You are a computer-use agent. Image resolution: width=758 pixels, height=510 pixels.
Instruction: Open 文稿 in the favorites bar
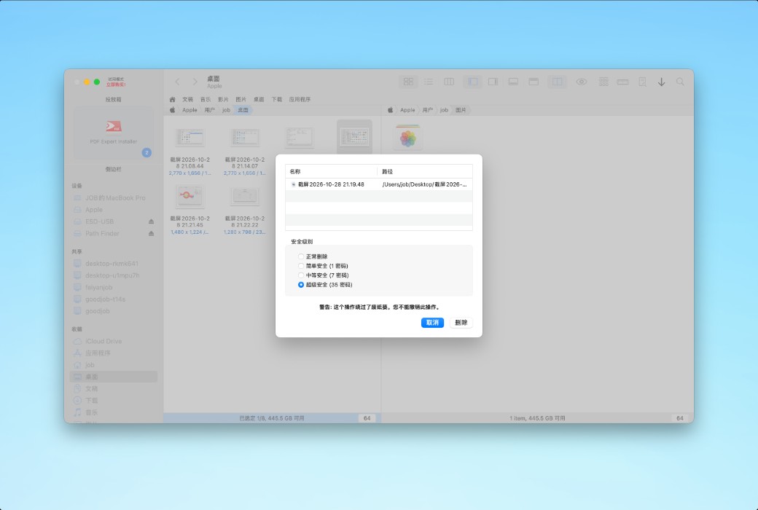pyautogui.click(x=187, y=99)
